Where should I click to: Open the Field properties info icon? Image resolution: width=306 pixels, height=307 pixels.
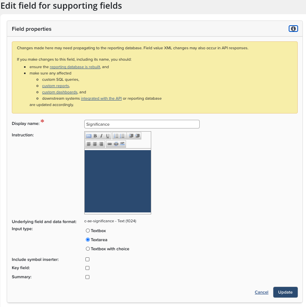pos(293,29)
